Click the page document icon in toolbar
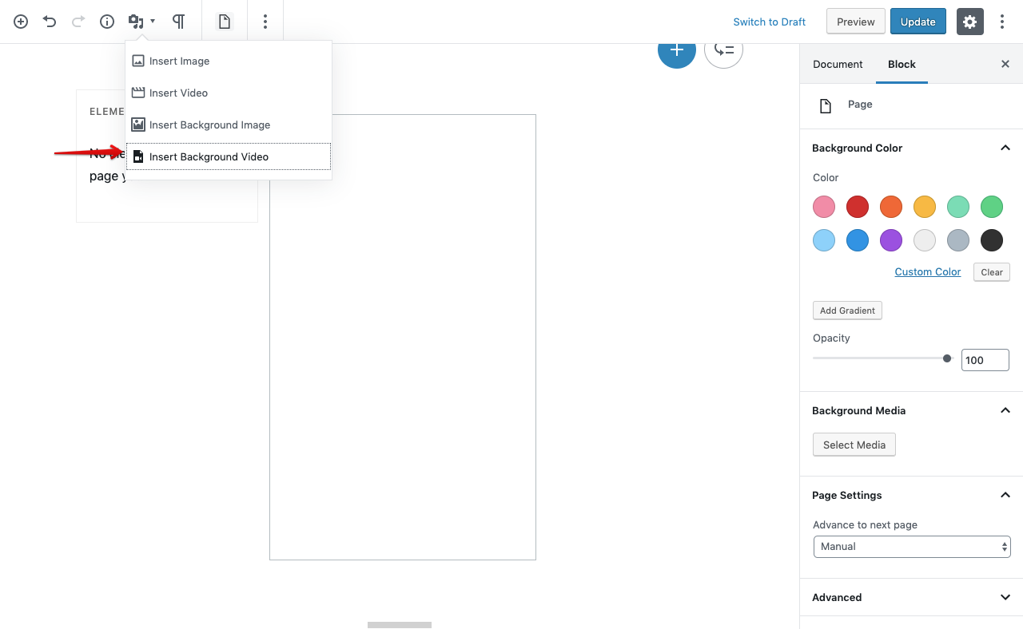The image size is (1023, 629). pos(225,22)
